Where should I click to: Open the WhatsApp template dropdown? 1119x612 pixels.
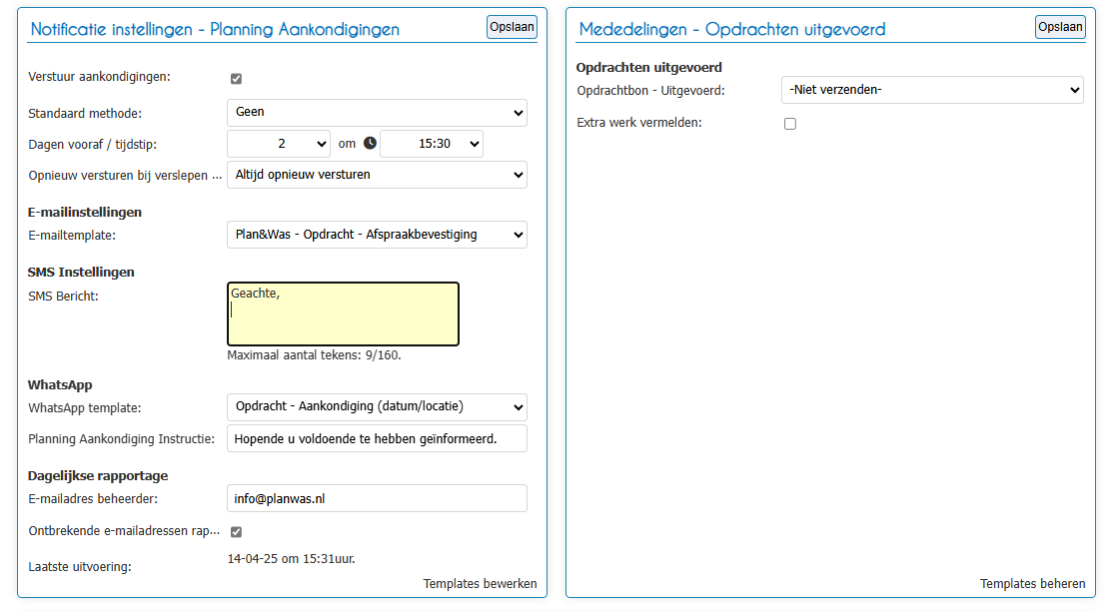pos(377,406)
